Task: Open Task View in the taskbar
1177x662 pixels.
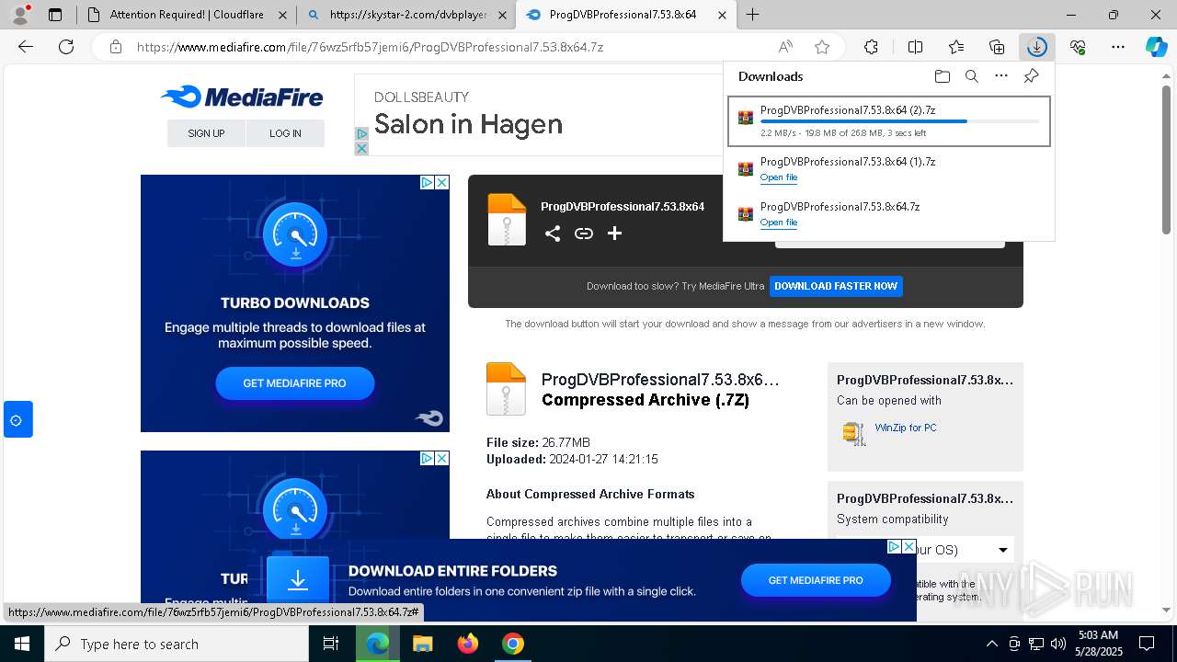Action: (331, 644)
